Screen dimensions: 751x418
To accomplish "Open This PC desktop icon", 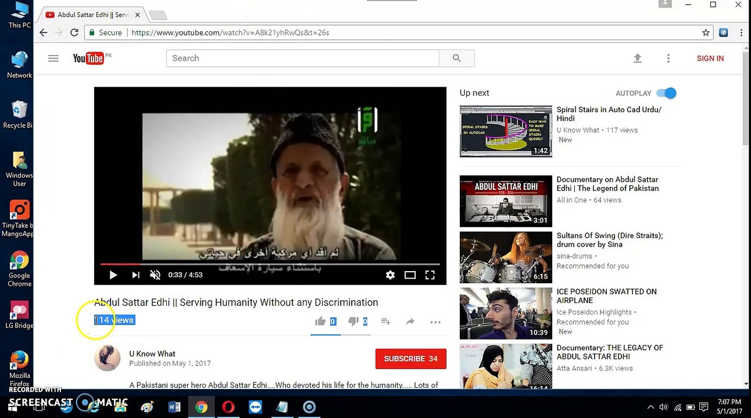I will coord(19,15).
